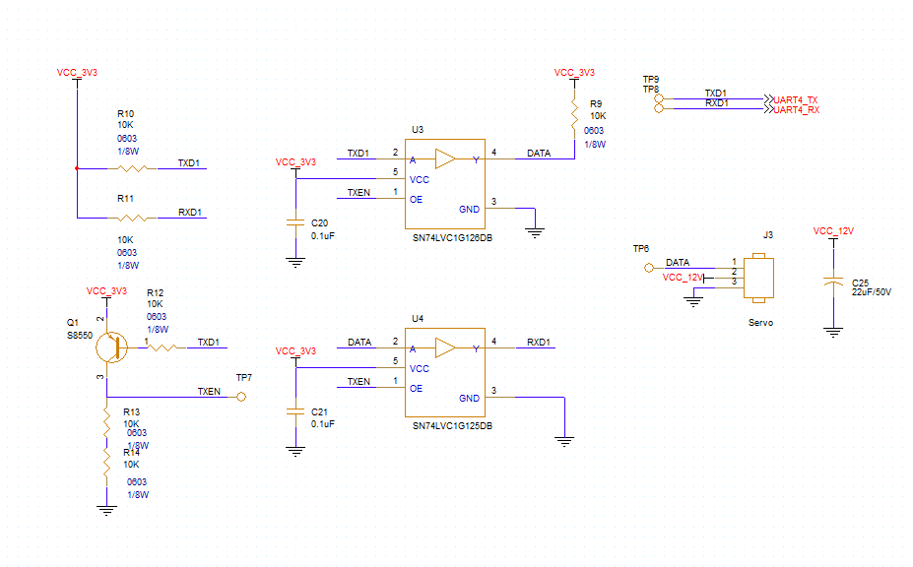Select bulk capacitor C25 22uF/50V
913x567 pixels.
click(x=832, y=283)
